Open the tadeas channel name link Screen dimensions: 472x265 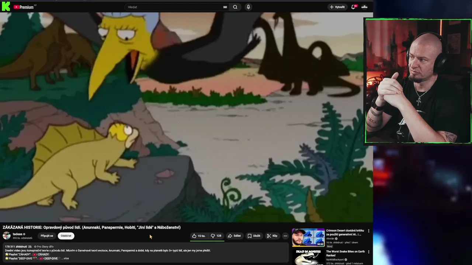(18, 234)
